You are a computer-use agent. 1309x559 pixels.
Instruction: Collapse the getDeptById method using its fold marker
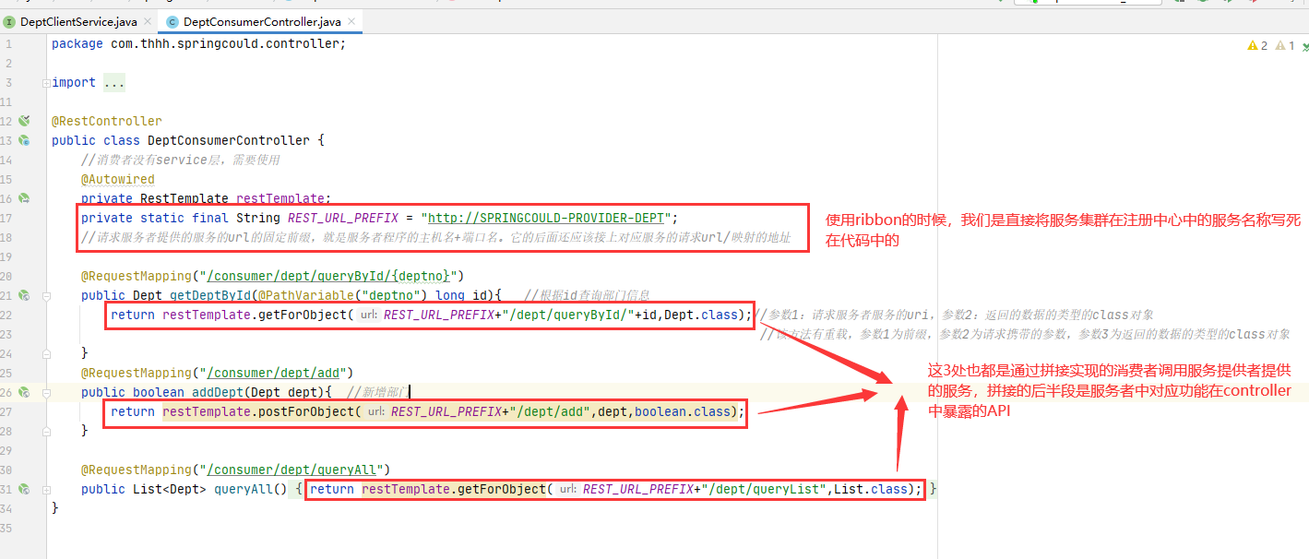(45, 295)
